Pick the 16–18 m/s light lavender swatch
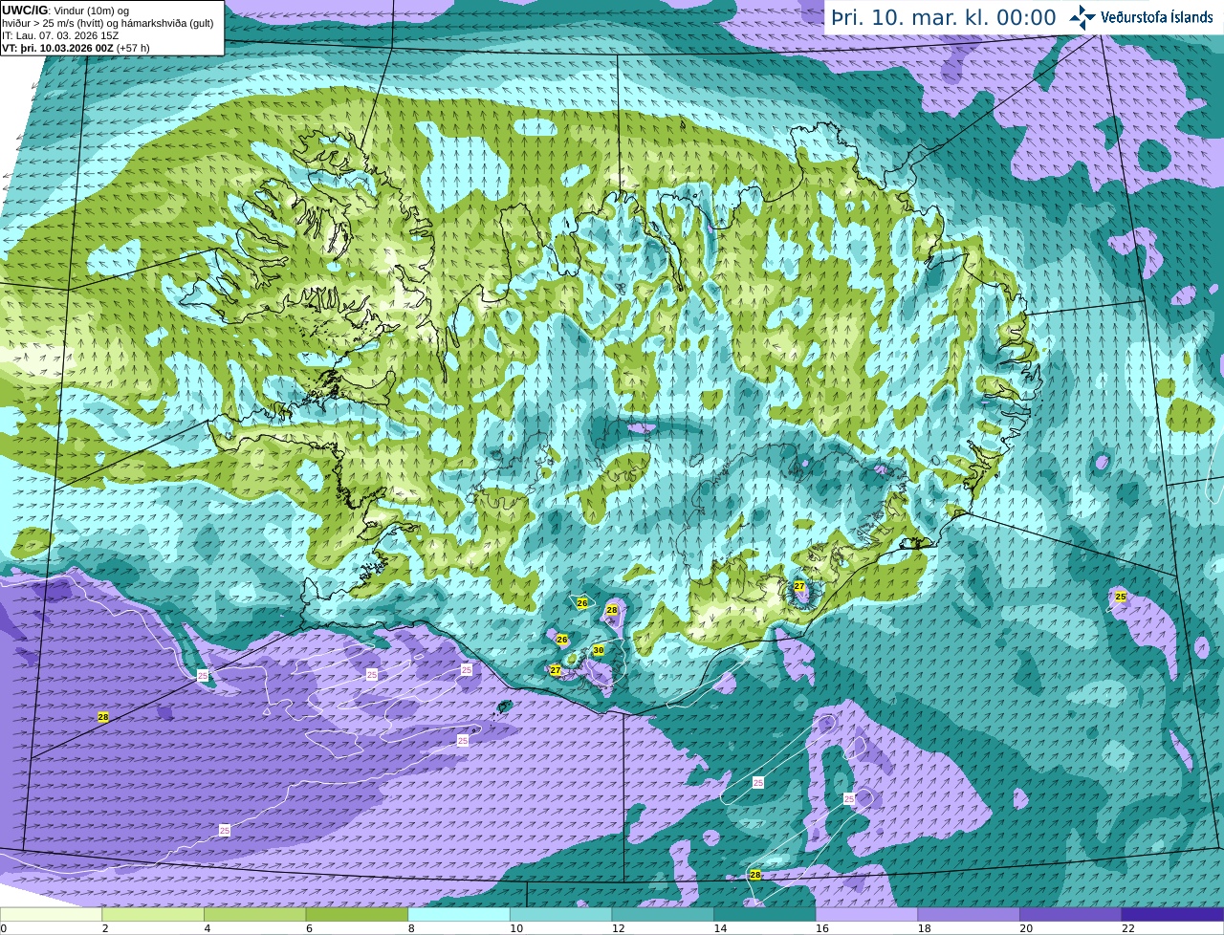1224x935 pixels. [866, 915]
